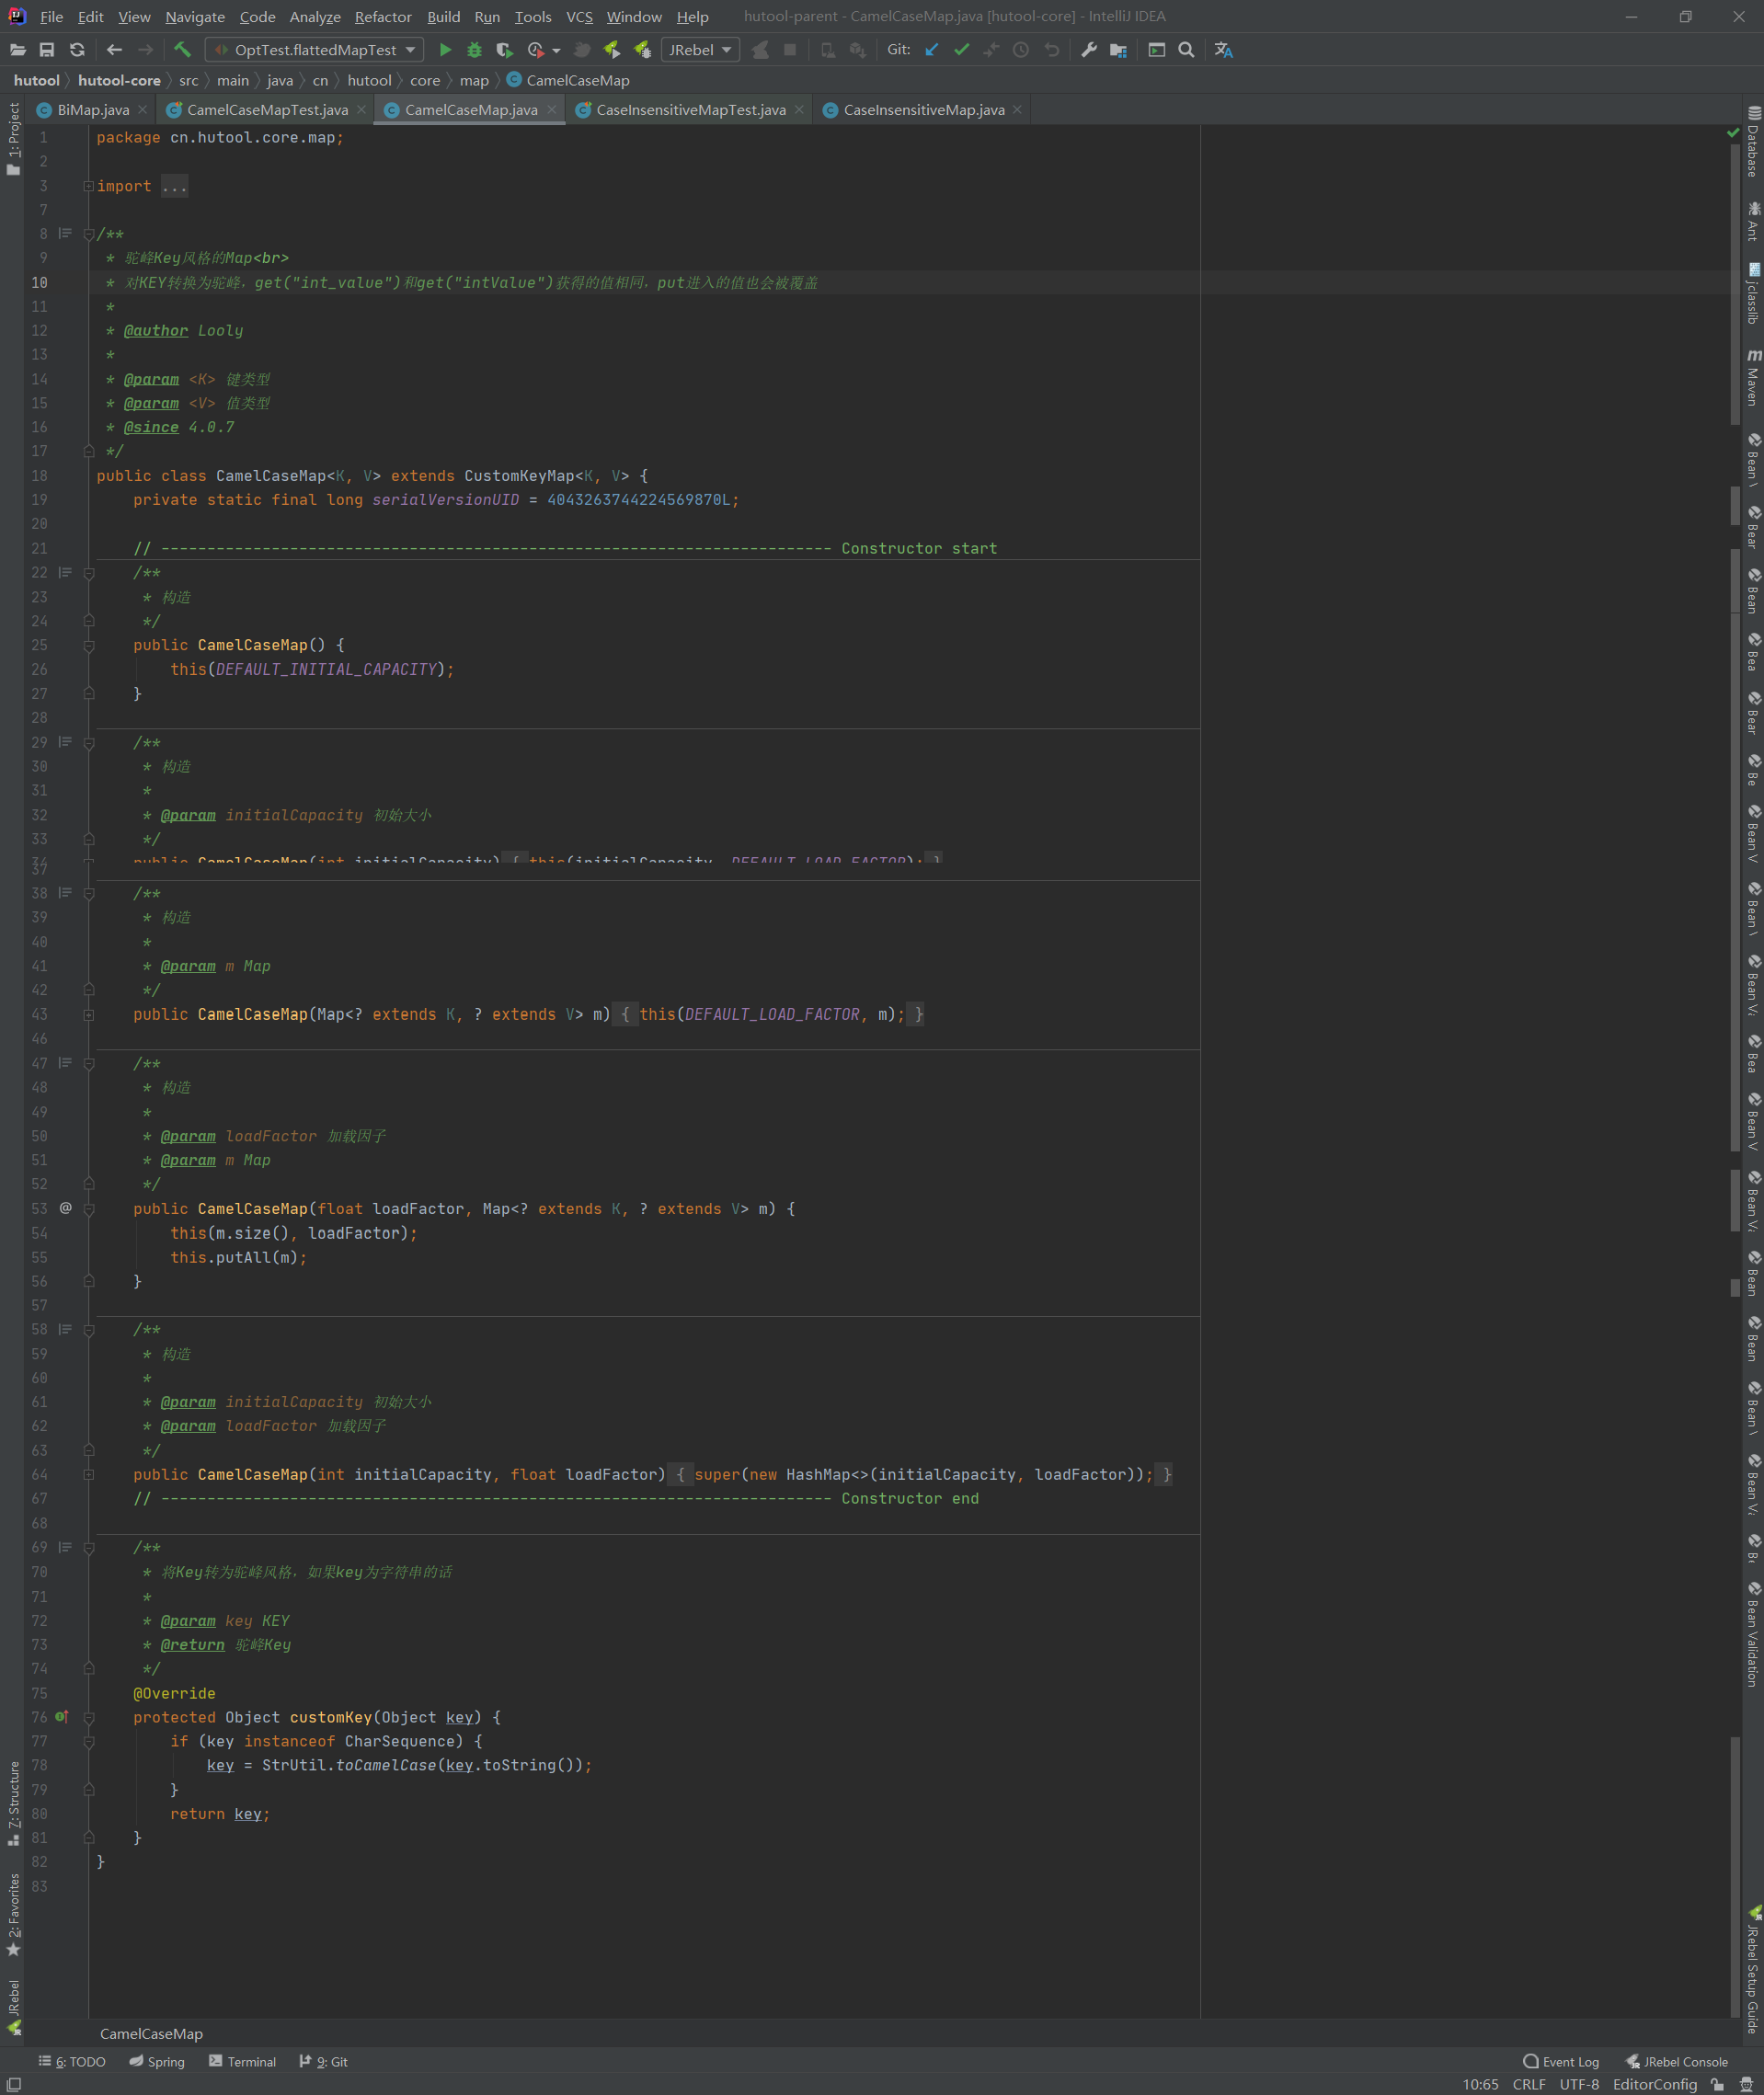Open the VCS menu
1764x2095 pixels.
coord(579,17)
